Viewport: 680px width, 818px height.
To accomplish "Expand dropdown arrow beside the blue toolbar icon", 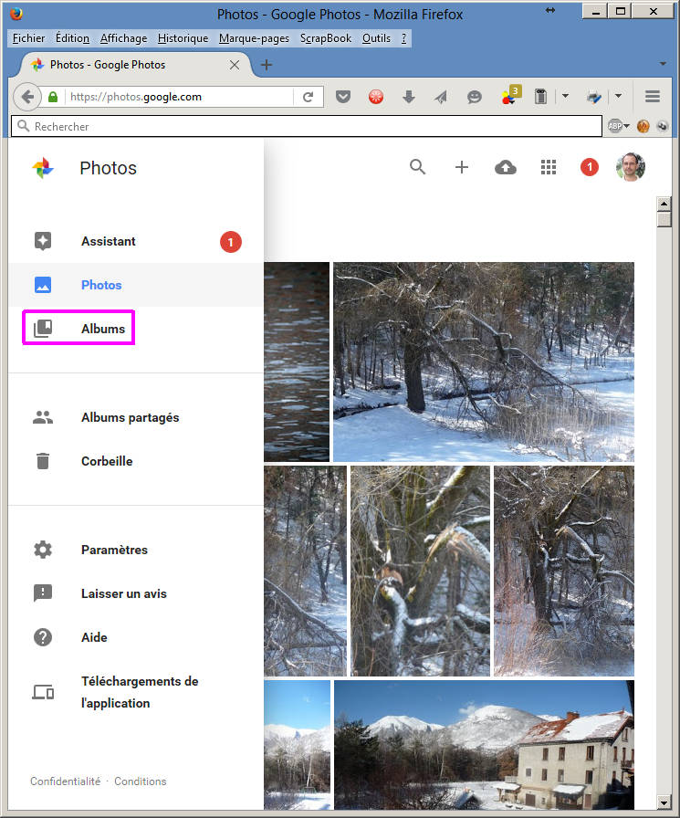I will (619, 97).
